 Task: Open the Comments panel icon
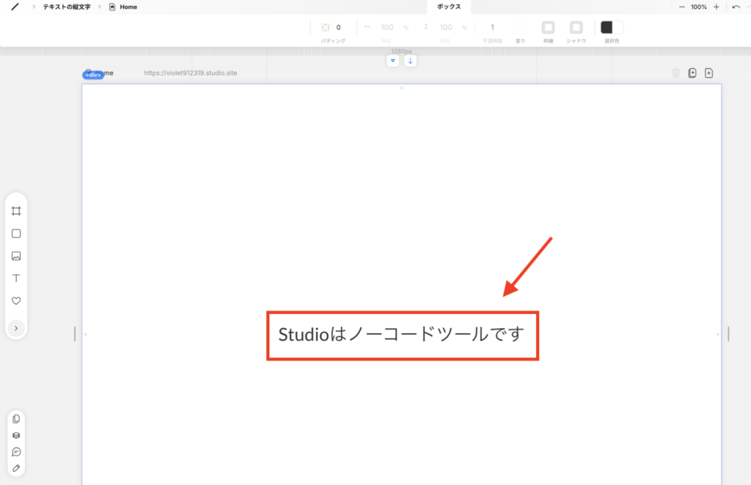(16, 452)
